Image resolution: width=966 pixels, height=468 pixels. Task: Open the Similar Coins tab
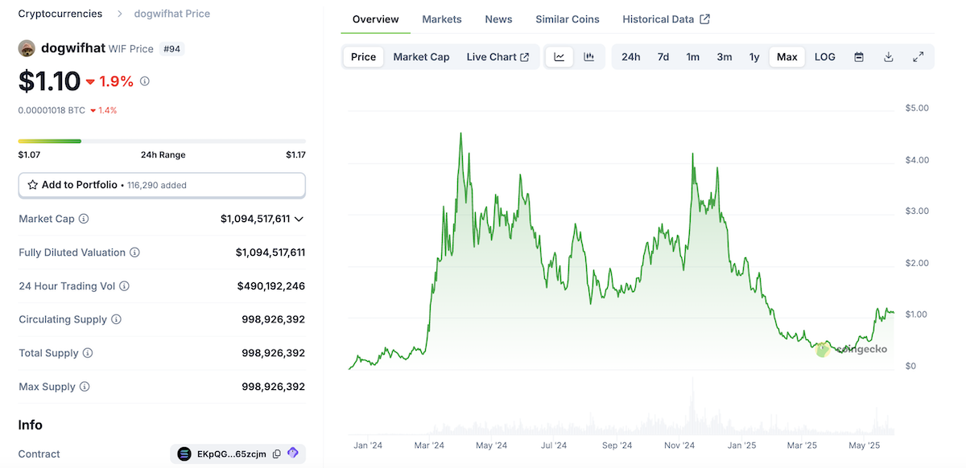pyautogui.click(x=568, y=19)
